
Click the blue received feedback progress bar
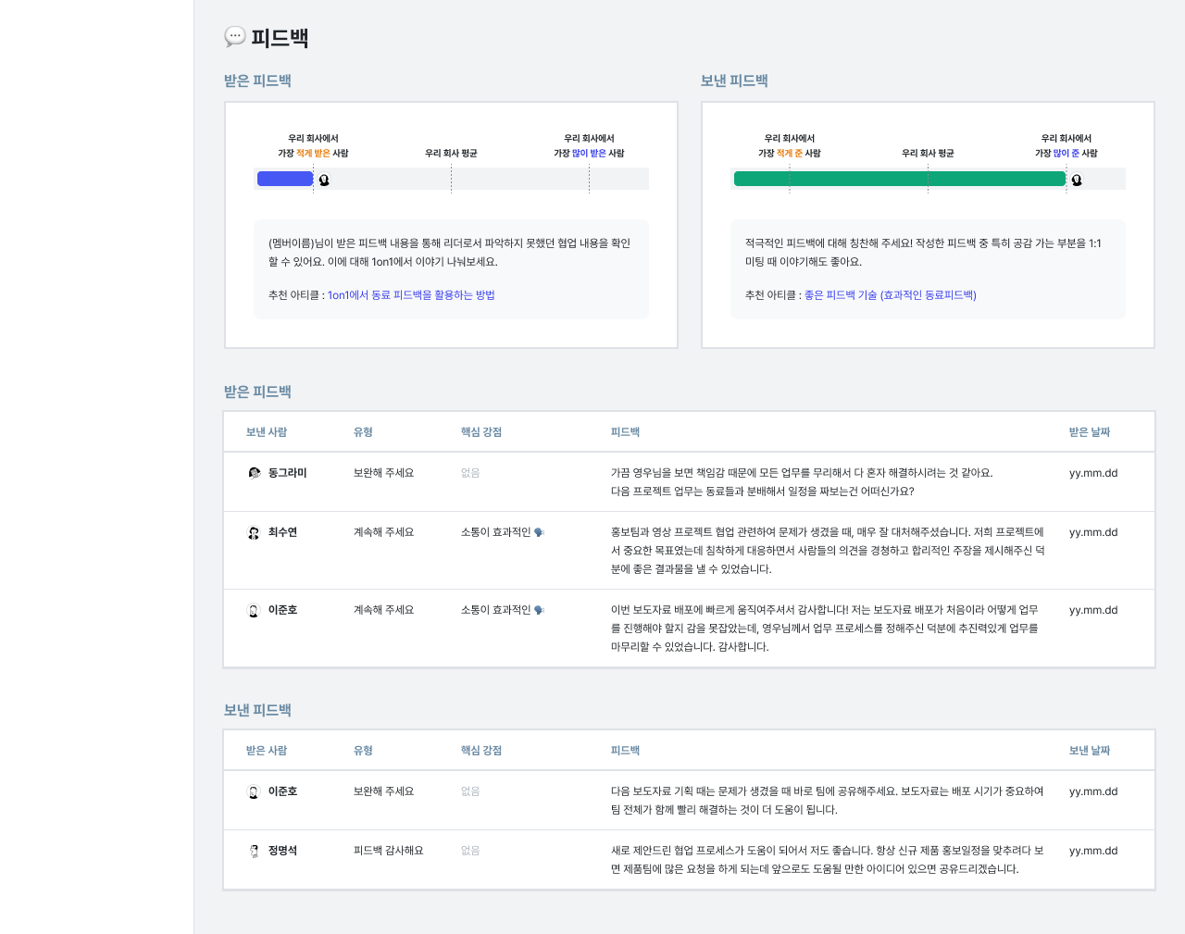pyautogui.click(x=283, y=178)
